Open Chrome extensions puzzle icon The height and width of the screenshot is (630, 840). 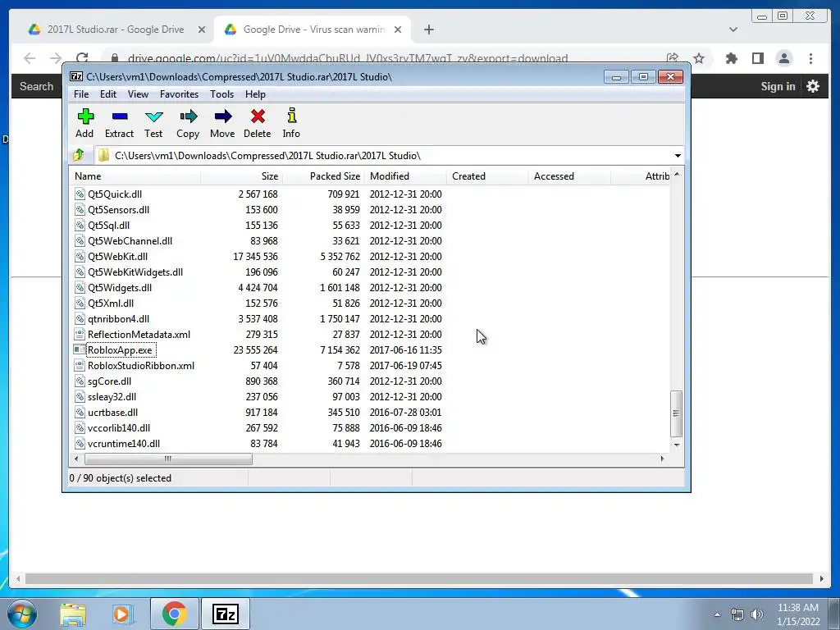click(x=731, y=58)
